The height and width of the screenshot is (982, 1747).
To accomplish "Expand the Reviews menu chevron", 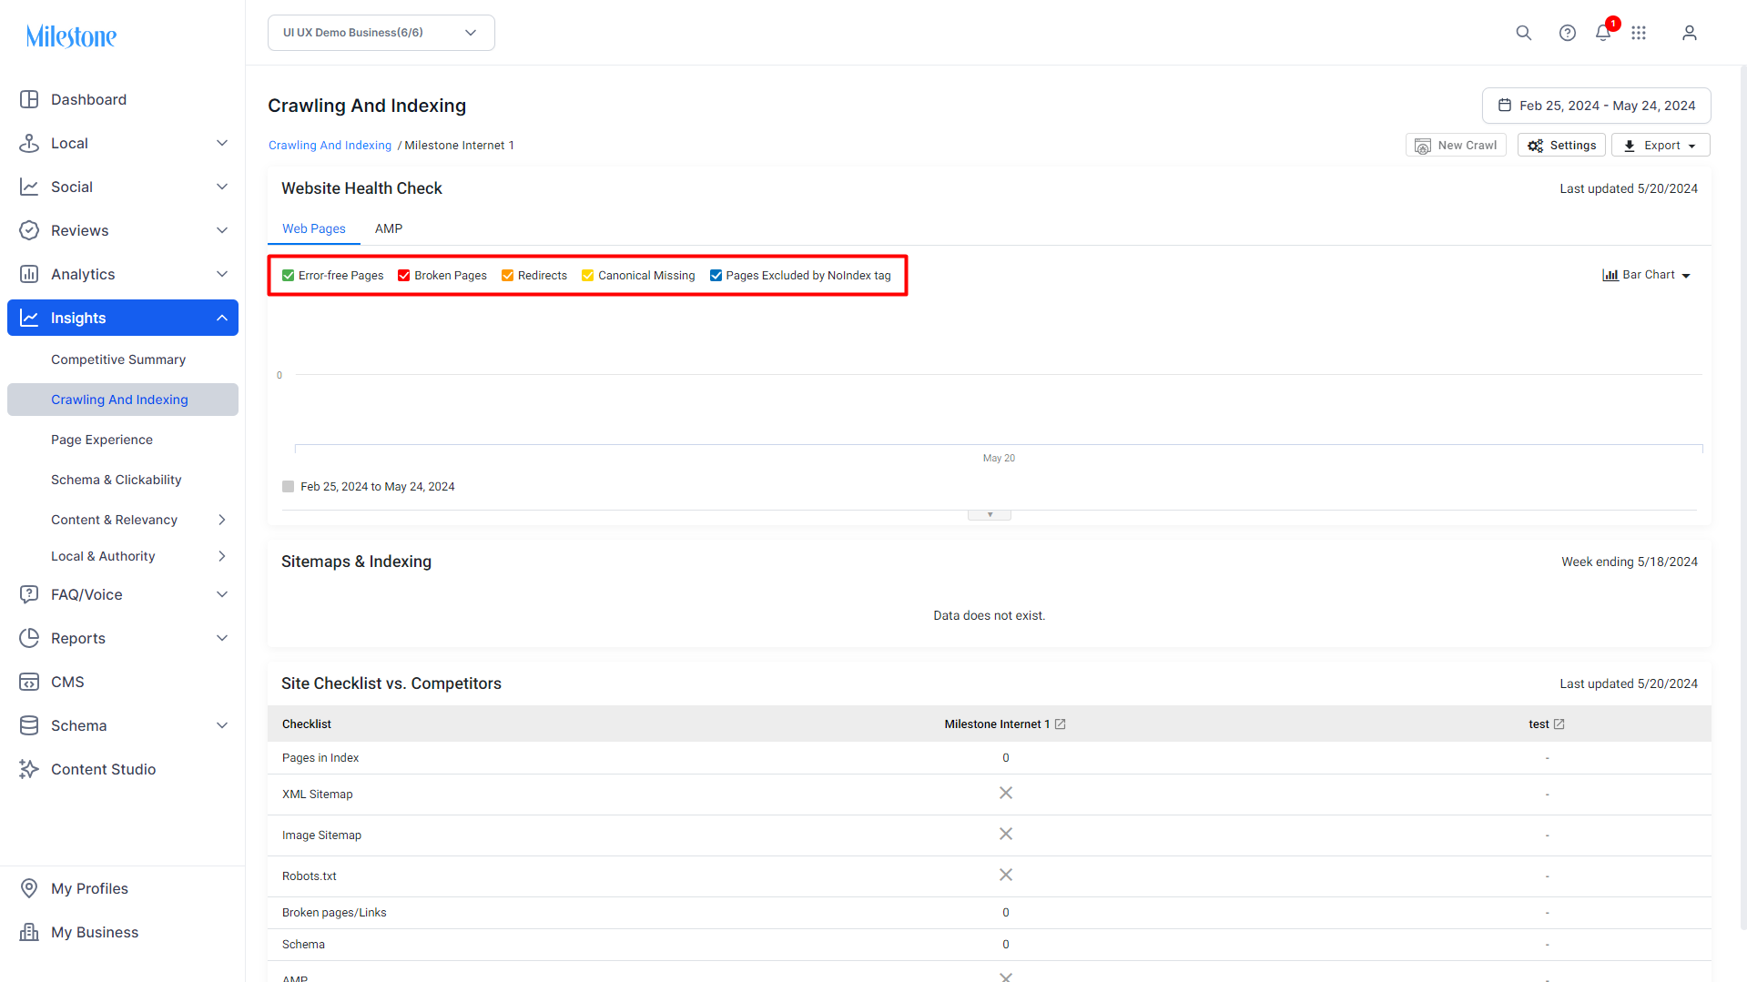I will point(222,230).
